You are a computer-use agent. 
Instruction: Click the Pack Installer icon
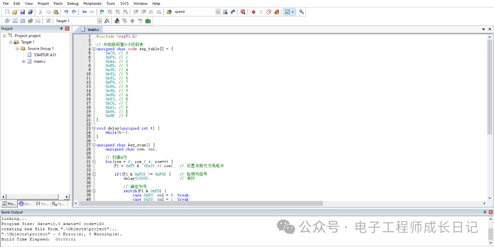coord(148,21)
